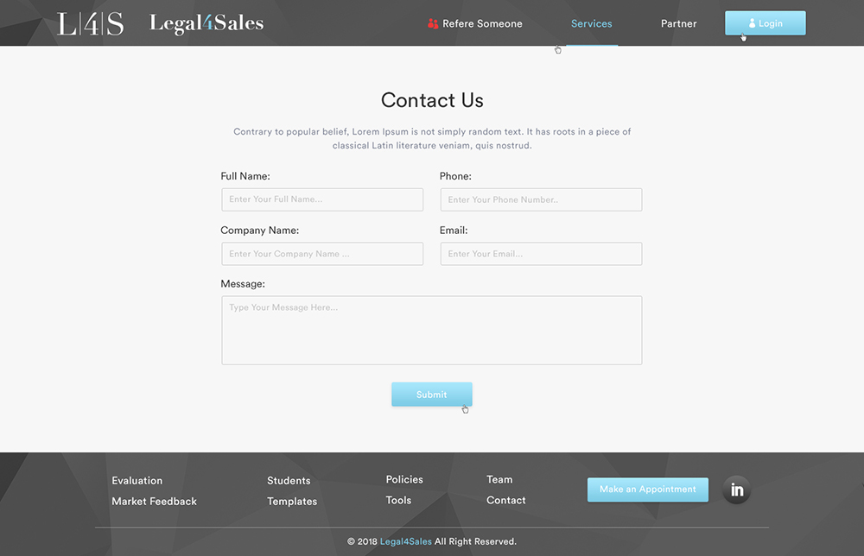Image resolution: width=864 pixels, height=556 pixels.
Task: Click the Full Name: label
Action: (x=245, y=176)
